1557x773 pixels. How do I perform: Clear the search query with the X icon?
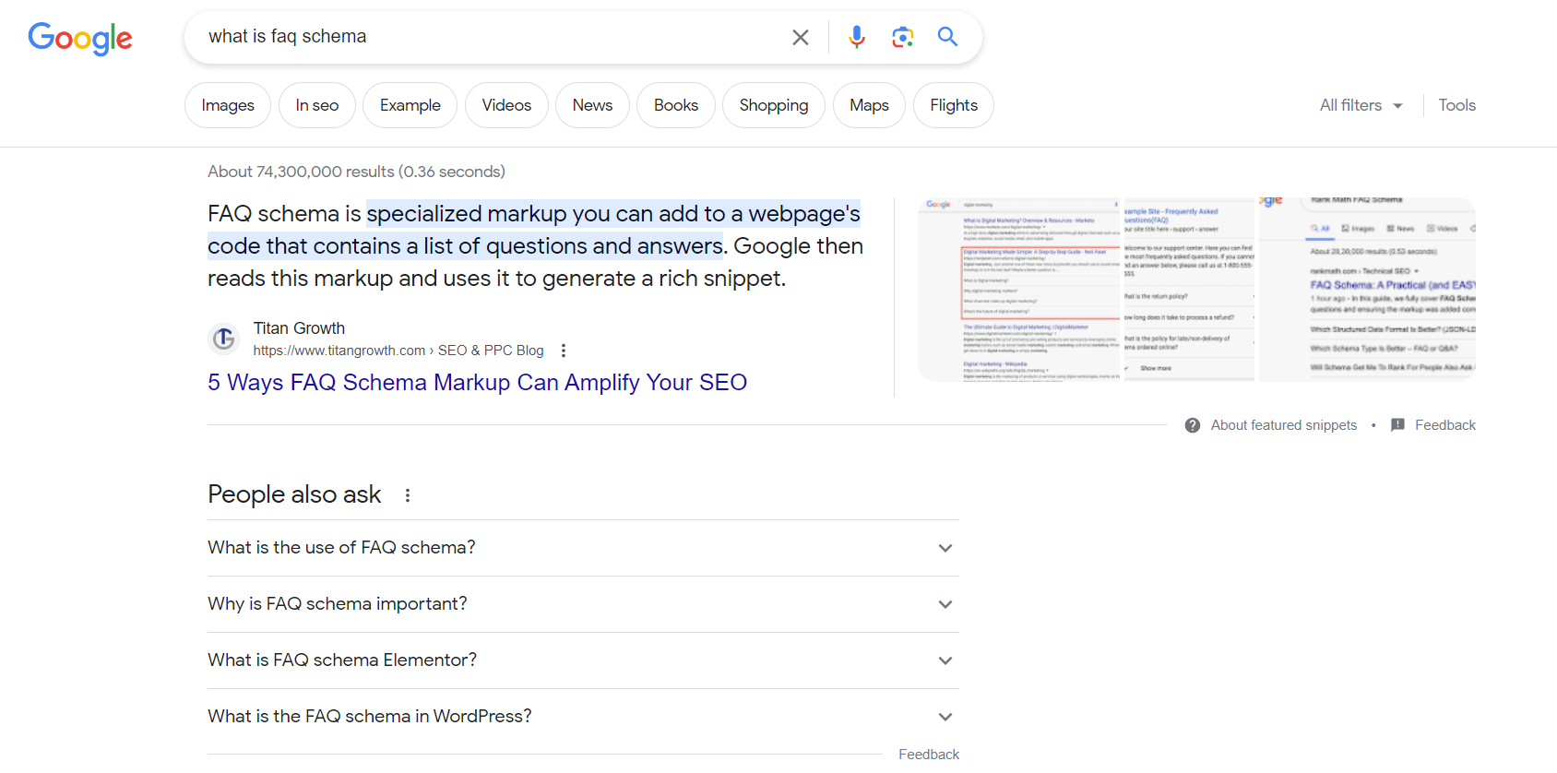[801, 37]
